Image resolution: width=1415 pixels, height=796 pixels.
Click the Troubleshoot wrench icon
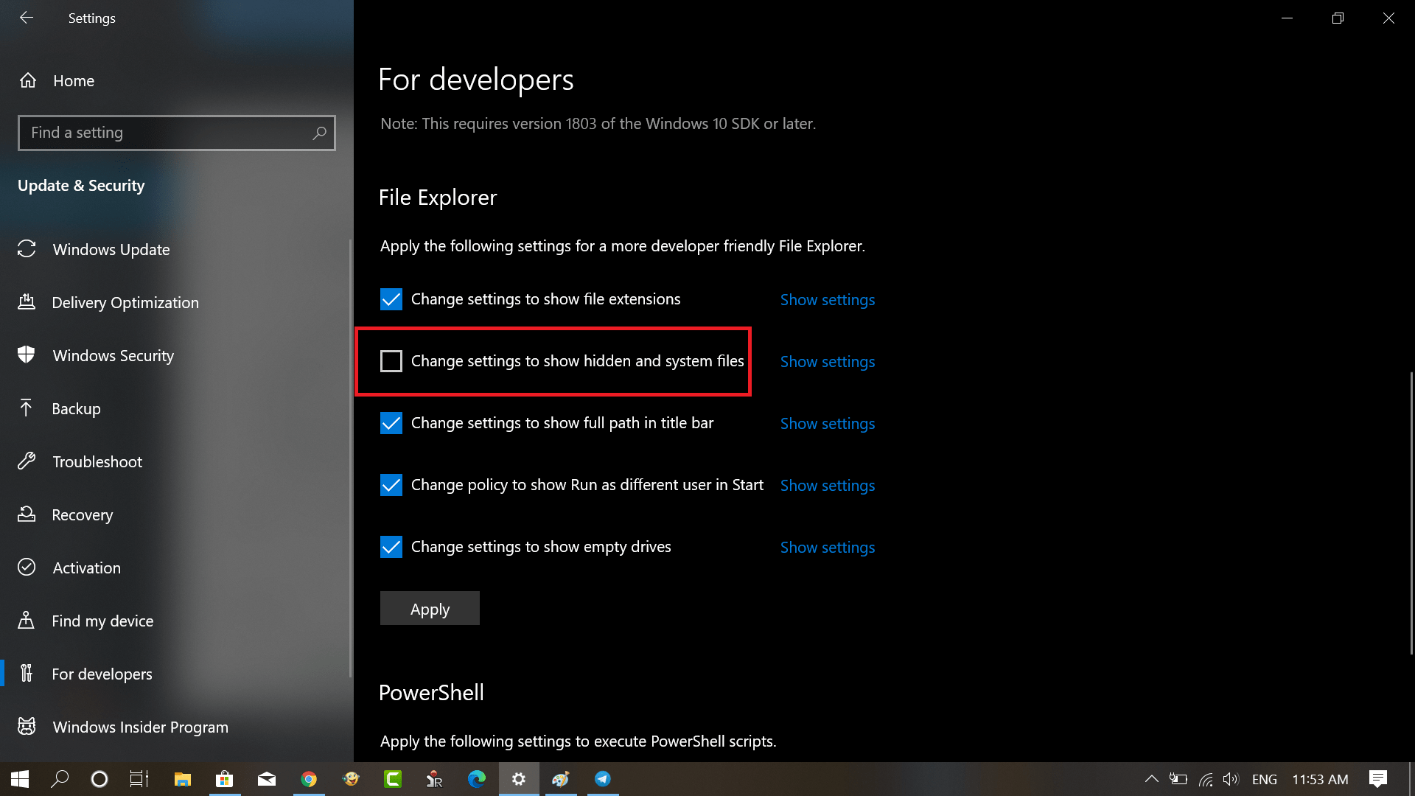27,461
